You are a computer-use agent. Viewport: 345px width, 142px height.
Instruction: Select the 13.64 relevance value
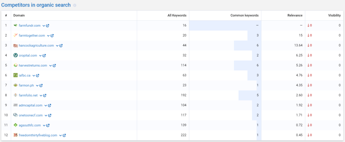point(298,45)
